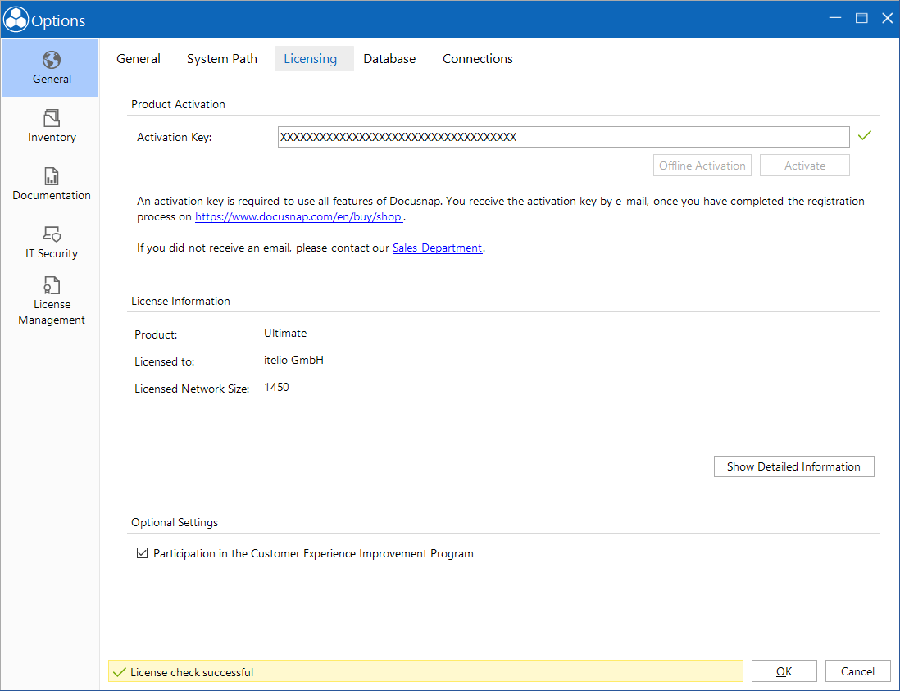Click the Docusnap logo in title bar
Viewport: 900px width, 691px height.
[x=16, y=20]
